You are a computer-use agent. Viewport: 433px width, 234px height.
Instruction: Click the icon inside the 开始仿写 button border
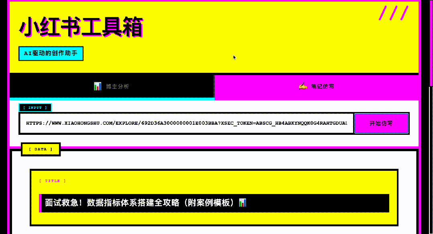tap(381, 123)
